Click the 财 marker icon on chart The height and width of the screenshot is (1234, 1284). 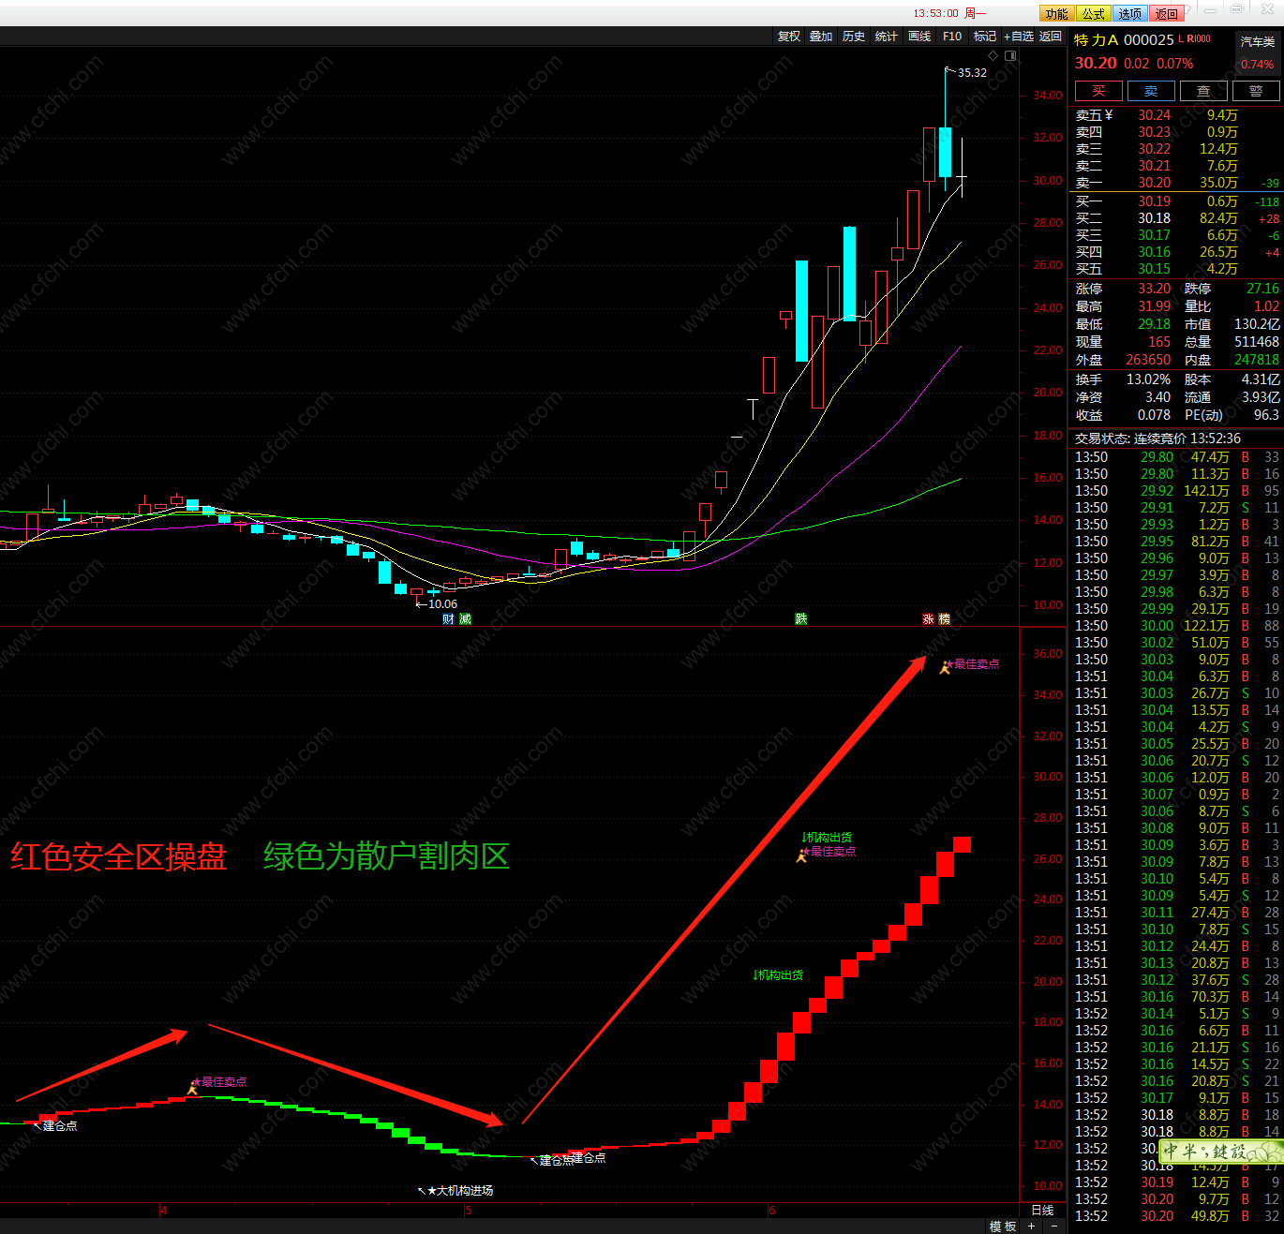click(448, 619)
